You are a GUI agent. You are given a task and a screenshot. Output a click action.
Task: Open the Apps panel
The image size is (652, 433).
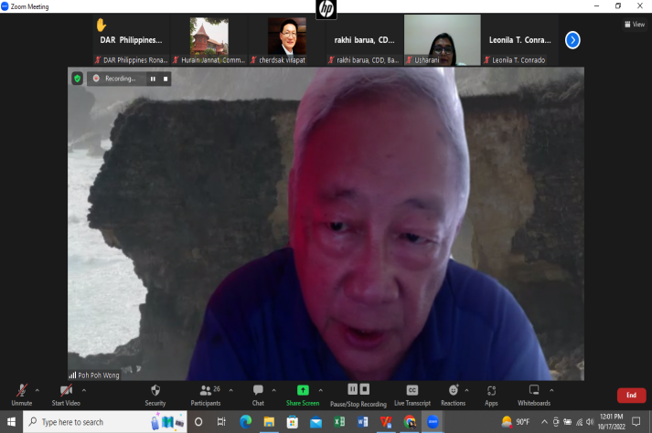491,391
